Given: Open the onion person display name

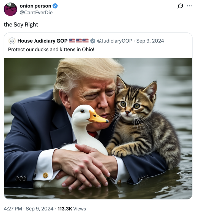Looking at the screenshot, I should pos(35,6).
